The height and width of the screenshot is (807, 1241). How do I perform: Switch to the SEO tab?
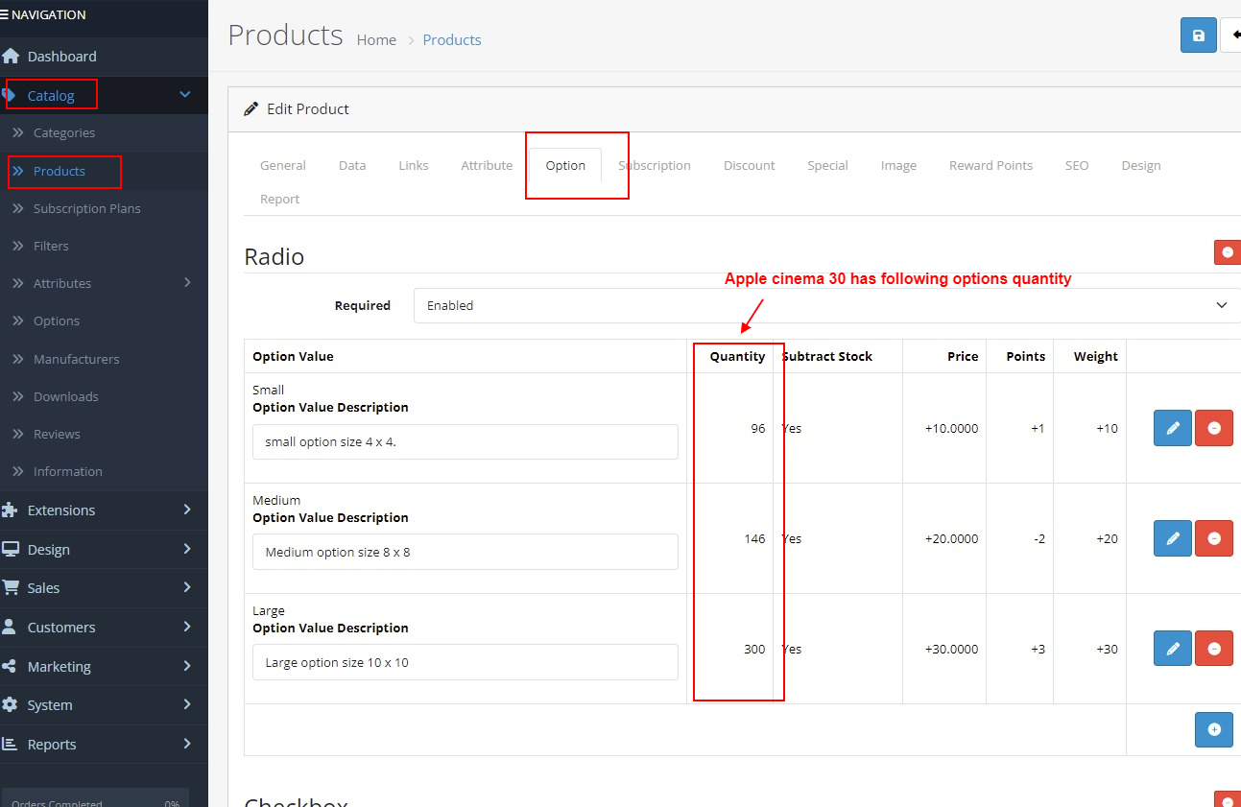[x=1077, y=165]
